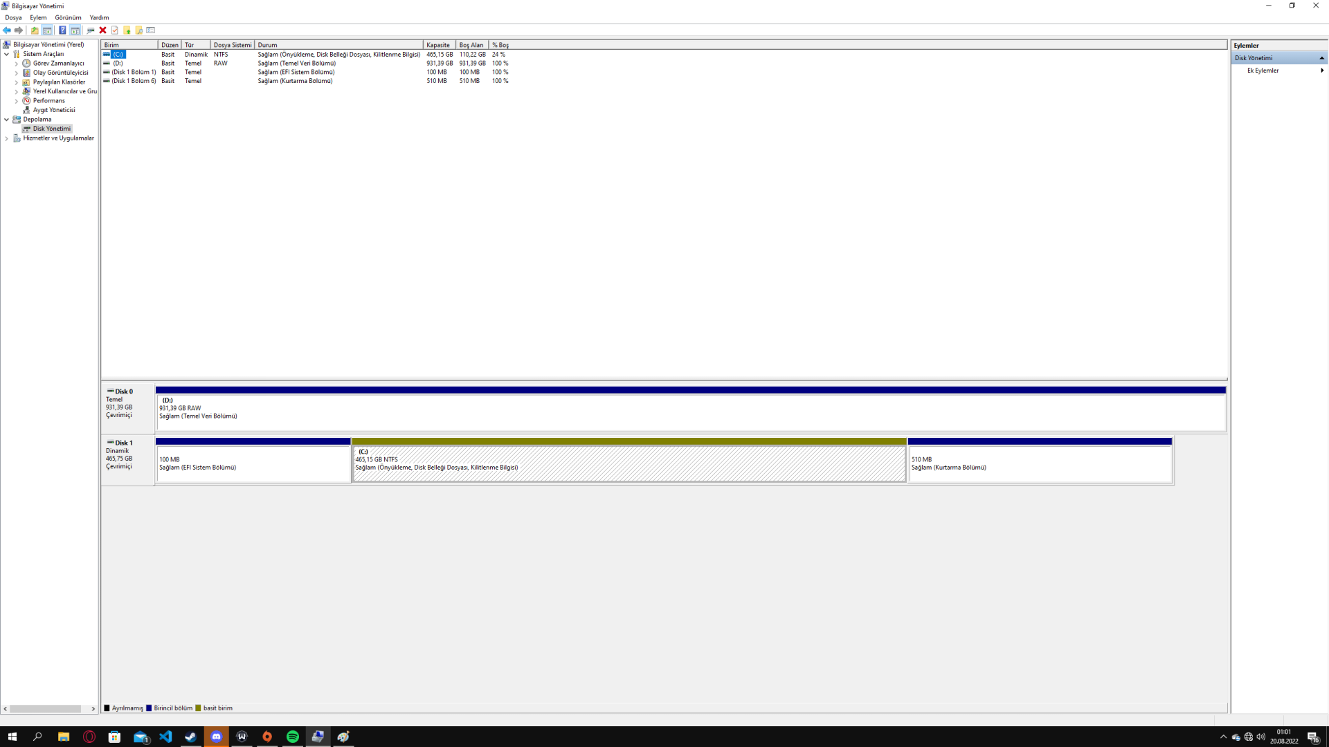Image resolution: width=1329 pixels, height=747 pixels.
Task: Click the Back arrow toolbar icon
Action: [x=7, y=30]
